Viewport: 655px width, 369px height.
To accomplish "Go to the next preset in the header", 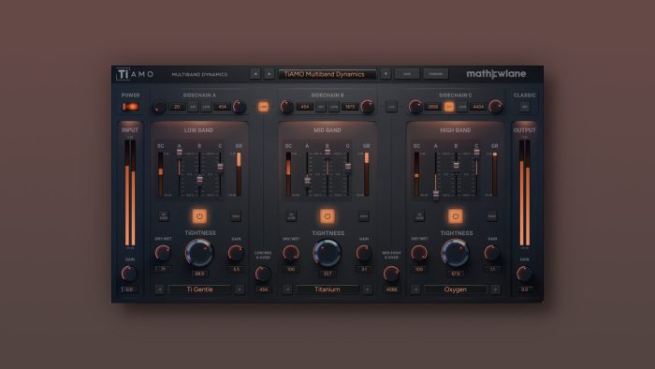I will (269, 74).
